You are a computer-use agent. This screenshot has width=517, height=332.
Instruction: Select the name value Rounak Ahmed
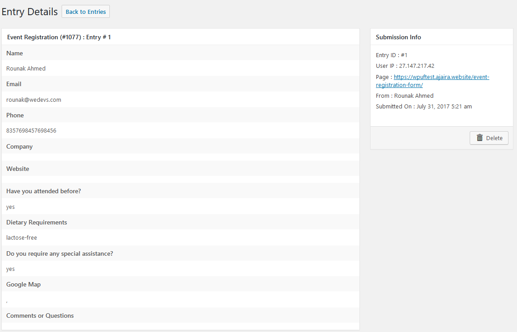click(26, 69)
